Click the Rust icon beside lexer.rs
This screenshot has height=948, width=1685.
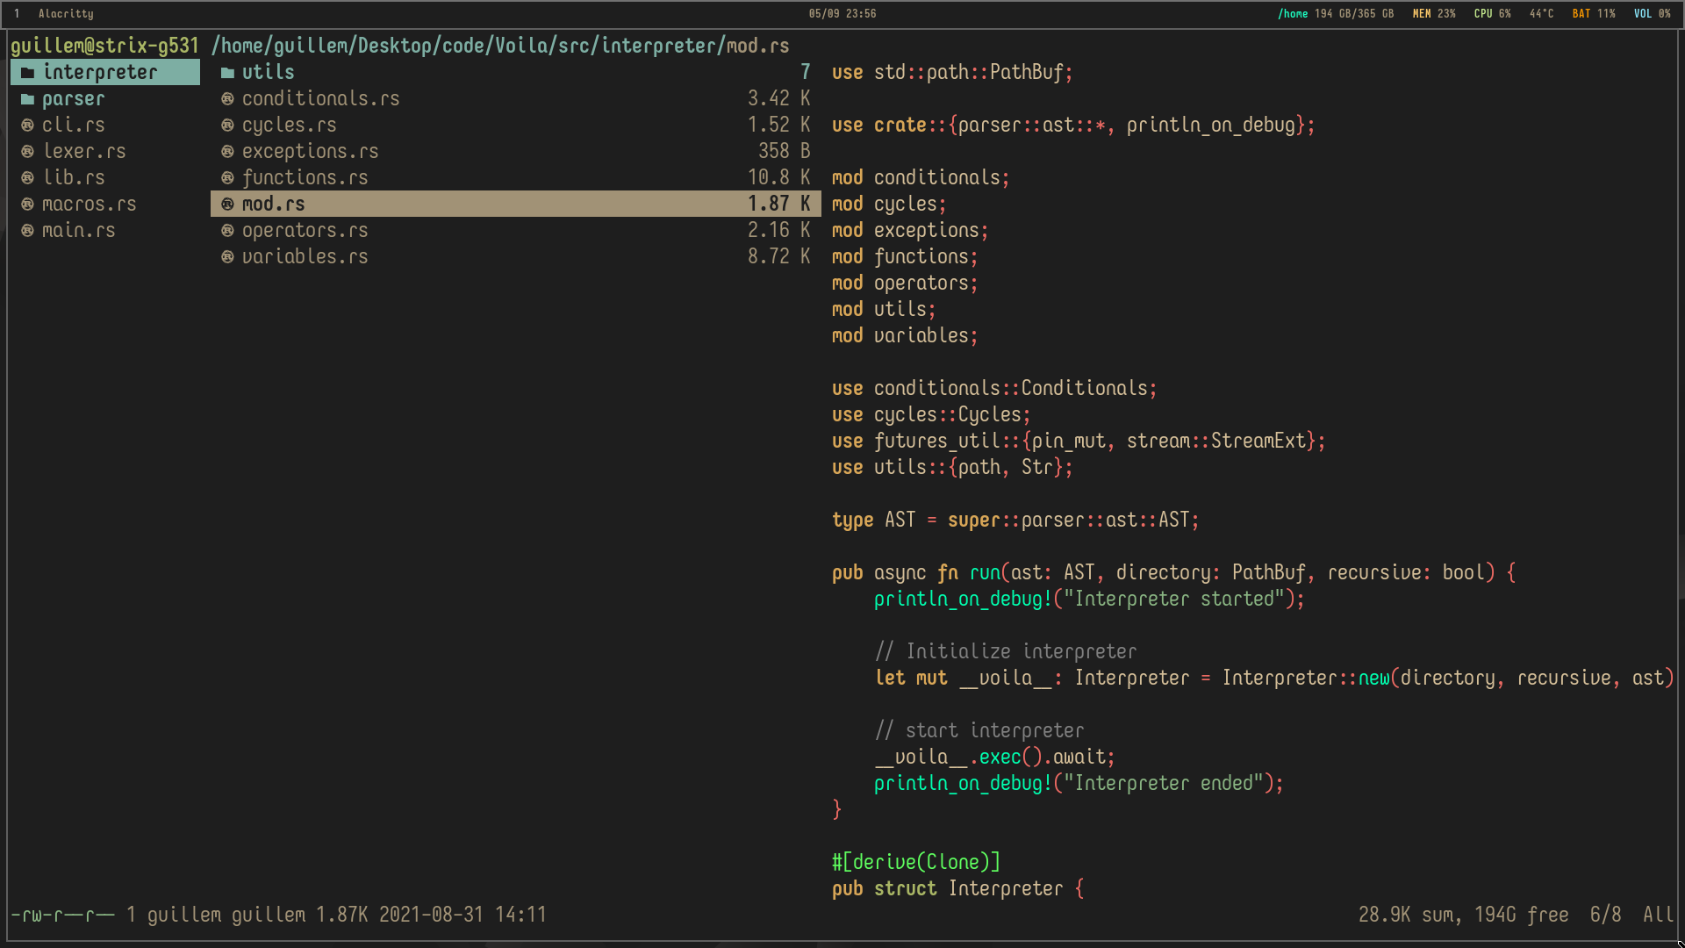click(x=28, y=152)
